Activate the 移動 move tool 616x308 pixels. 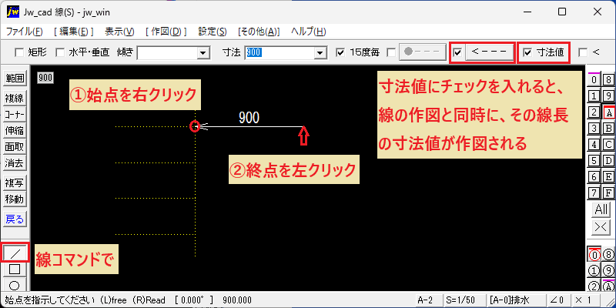pyautogui.click(x=15, y=199)
